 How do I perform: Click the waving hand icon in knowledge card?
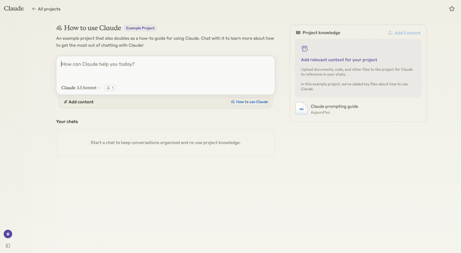tap(305, 48)
